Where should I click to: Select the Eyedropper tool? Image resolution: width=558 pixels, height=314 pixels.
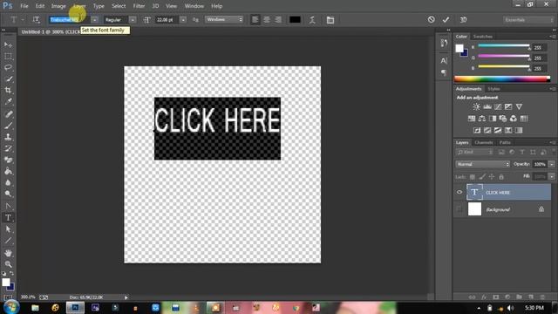click(8, 101)
